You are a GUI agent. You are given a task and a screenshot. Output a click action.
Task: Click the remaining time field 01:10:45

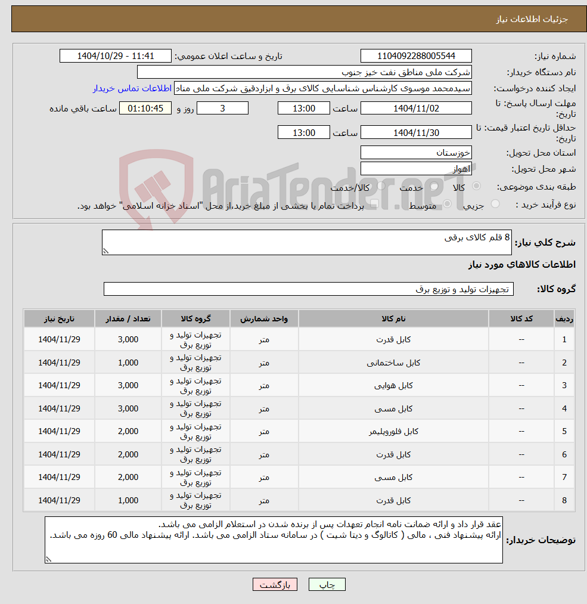(x=145, y=109)
